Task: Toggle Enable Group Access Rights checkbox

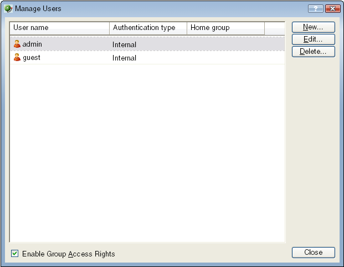Action: [15, 254]
